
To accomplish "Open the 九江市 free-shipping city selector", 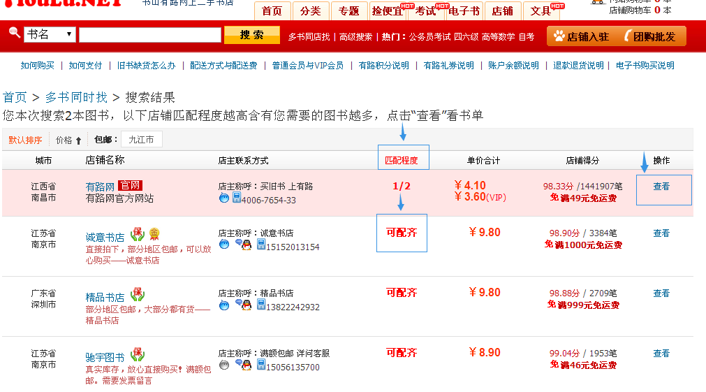I will pos(142,140).
